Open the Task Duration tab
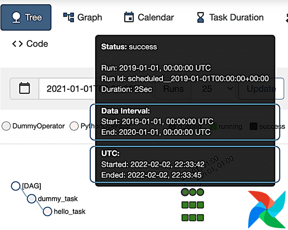This screenshot has width=288, height=230. [x=229, y=17]
